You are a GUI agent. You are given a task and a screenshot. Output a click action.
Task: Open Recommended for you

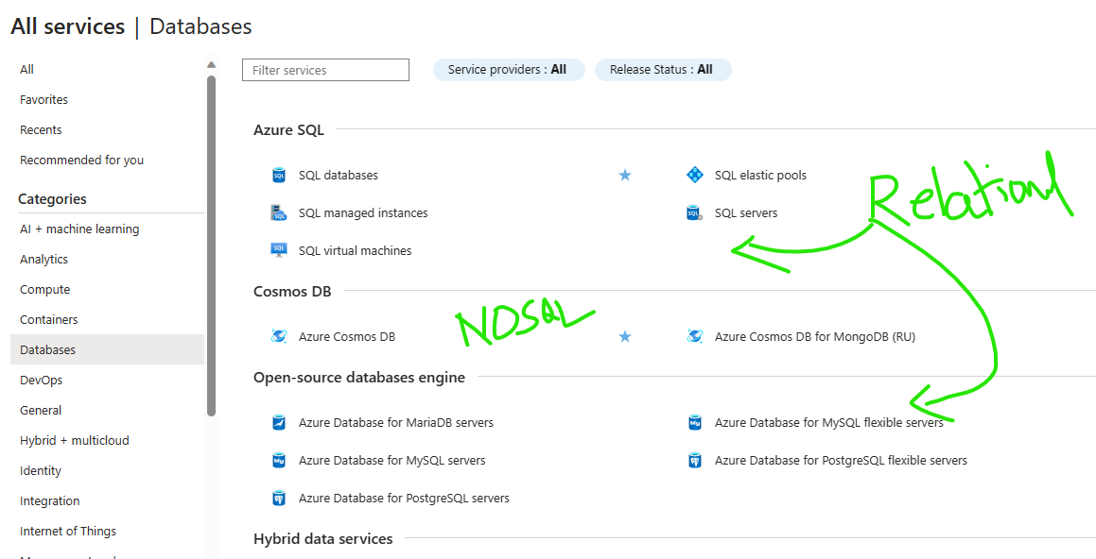[x=81, y=160]
